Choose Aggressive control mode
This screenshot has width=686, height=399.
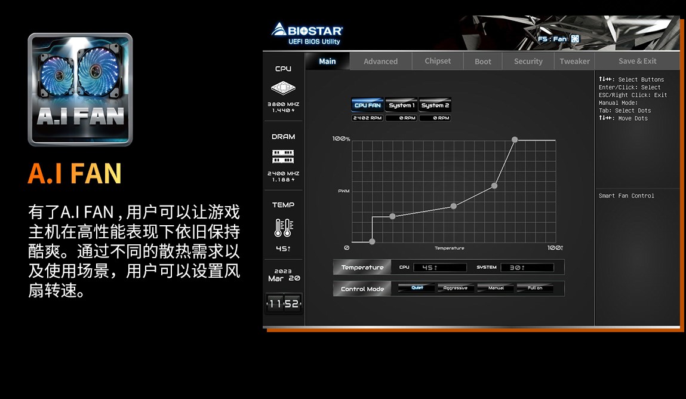point(455,288)
